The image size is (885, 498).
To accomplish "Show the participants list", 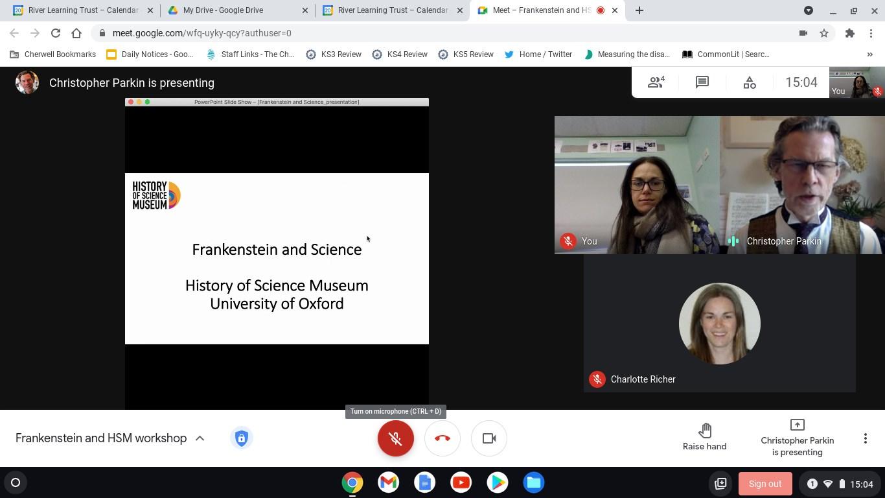I will (656, 82).
